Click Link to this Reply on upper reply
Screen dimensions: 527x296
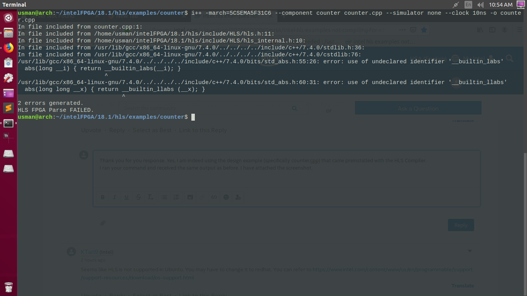click(x=203, y=130)
